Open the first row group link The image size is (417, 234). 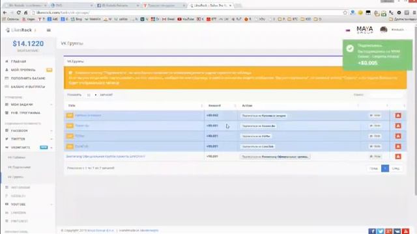pyautogui.click(x=88, y=116)
